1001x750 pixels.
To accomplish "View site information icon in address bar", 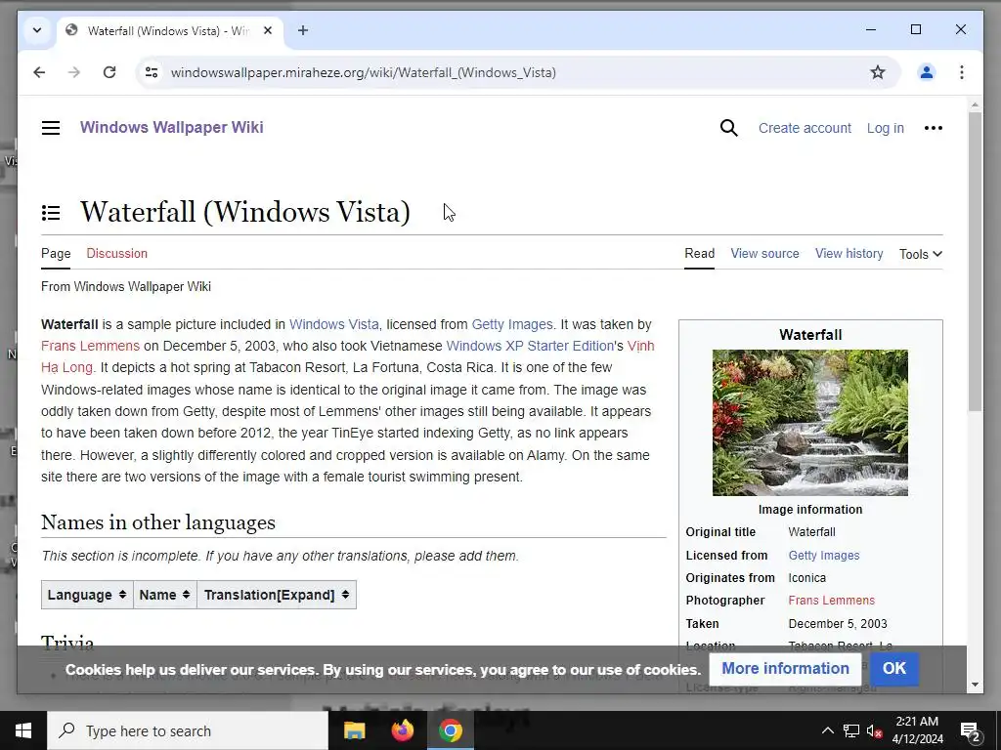I will (x=152, y=72).
